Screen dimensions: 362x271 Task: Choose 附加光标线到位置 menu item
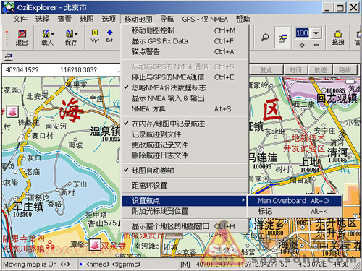185,211
